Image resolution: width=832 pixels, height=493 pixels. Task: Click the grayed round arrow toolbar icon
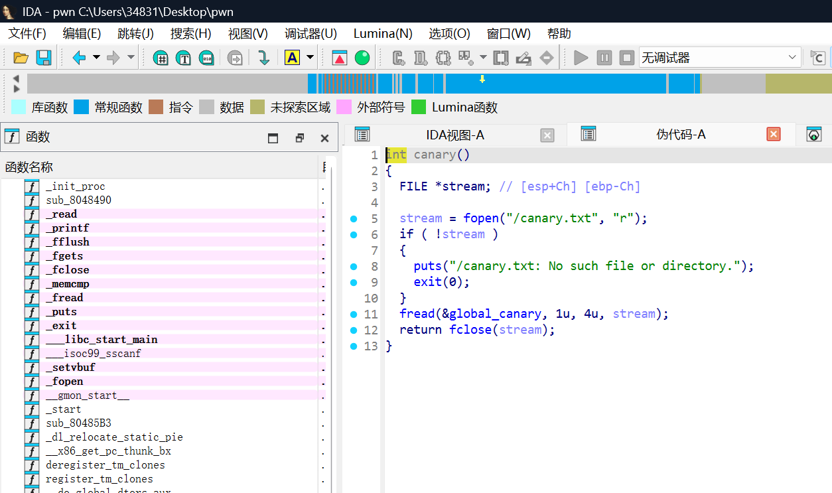[235, 58]
